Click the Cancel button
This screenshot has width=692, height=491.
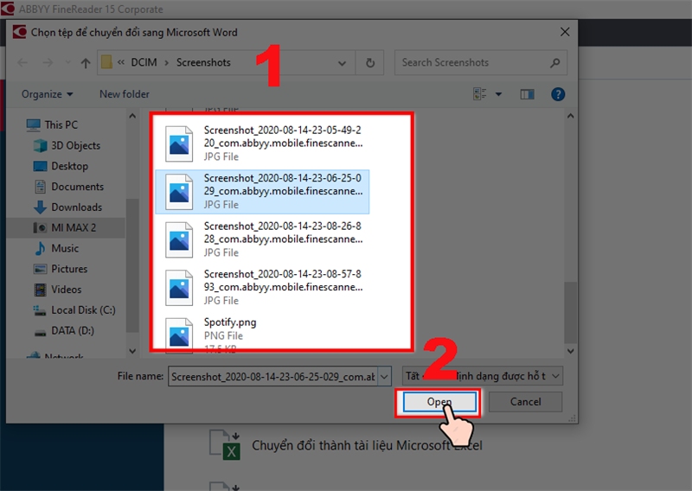[x=525, y=402]
